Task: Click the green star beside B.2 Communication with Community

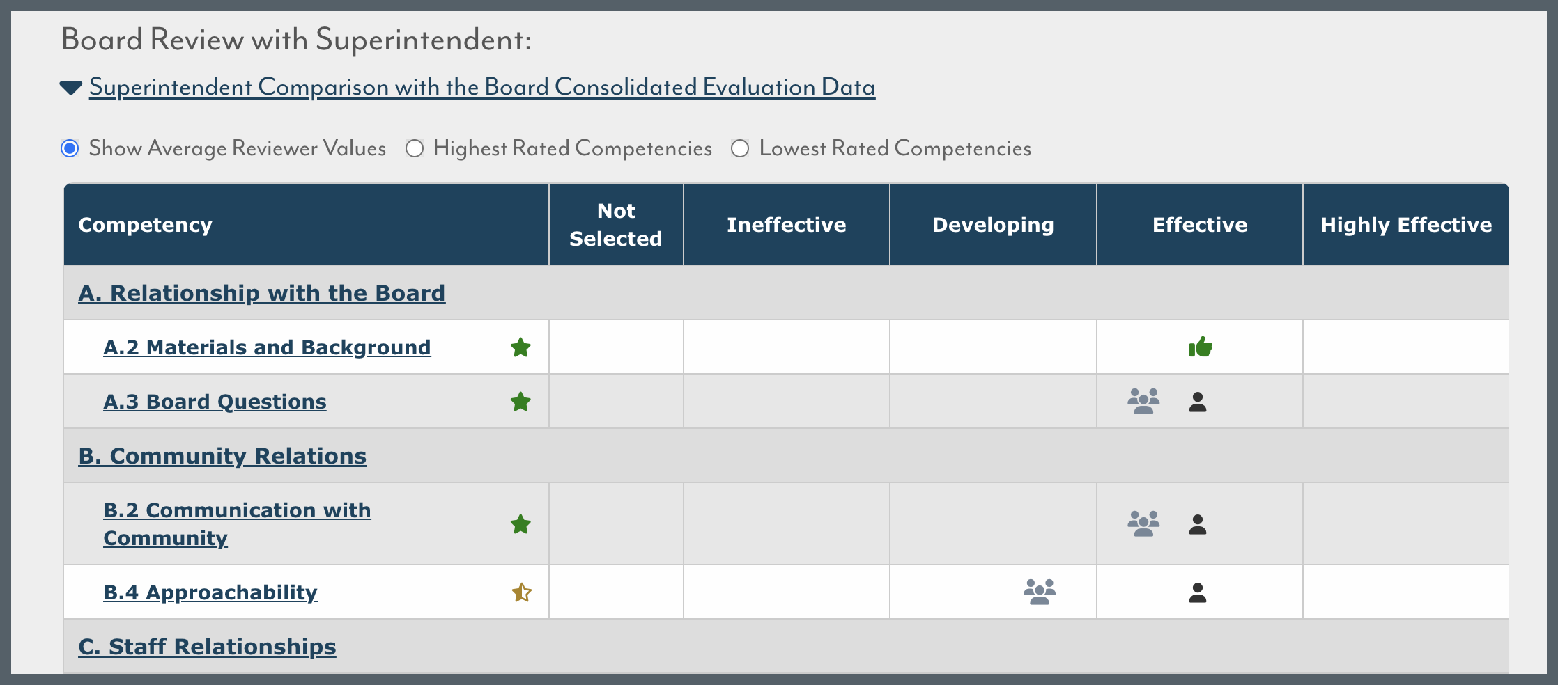Action: coord(520,523)
